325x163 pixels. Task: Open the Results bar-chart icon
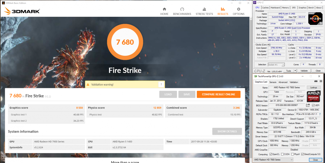223,9
